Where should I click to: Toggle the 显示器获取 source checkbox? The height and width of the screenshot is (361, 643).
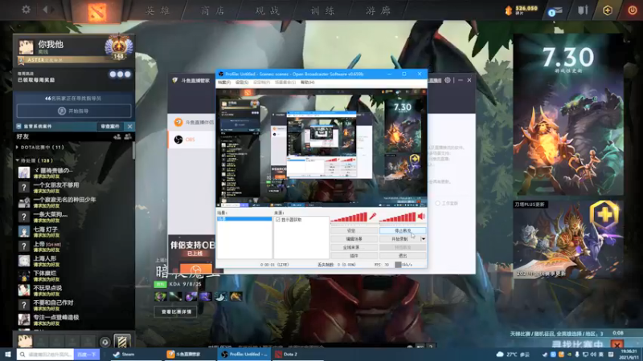[x=278, y=220]
